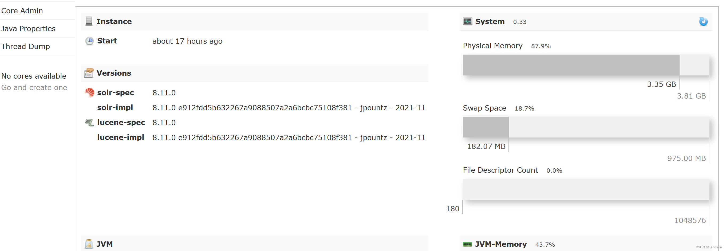Image resolution: width=726 pixels, height=251 pixels.
Task: Click the Versions clipboard icon
Action: click(89, 73)
